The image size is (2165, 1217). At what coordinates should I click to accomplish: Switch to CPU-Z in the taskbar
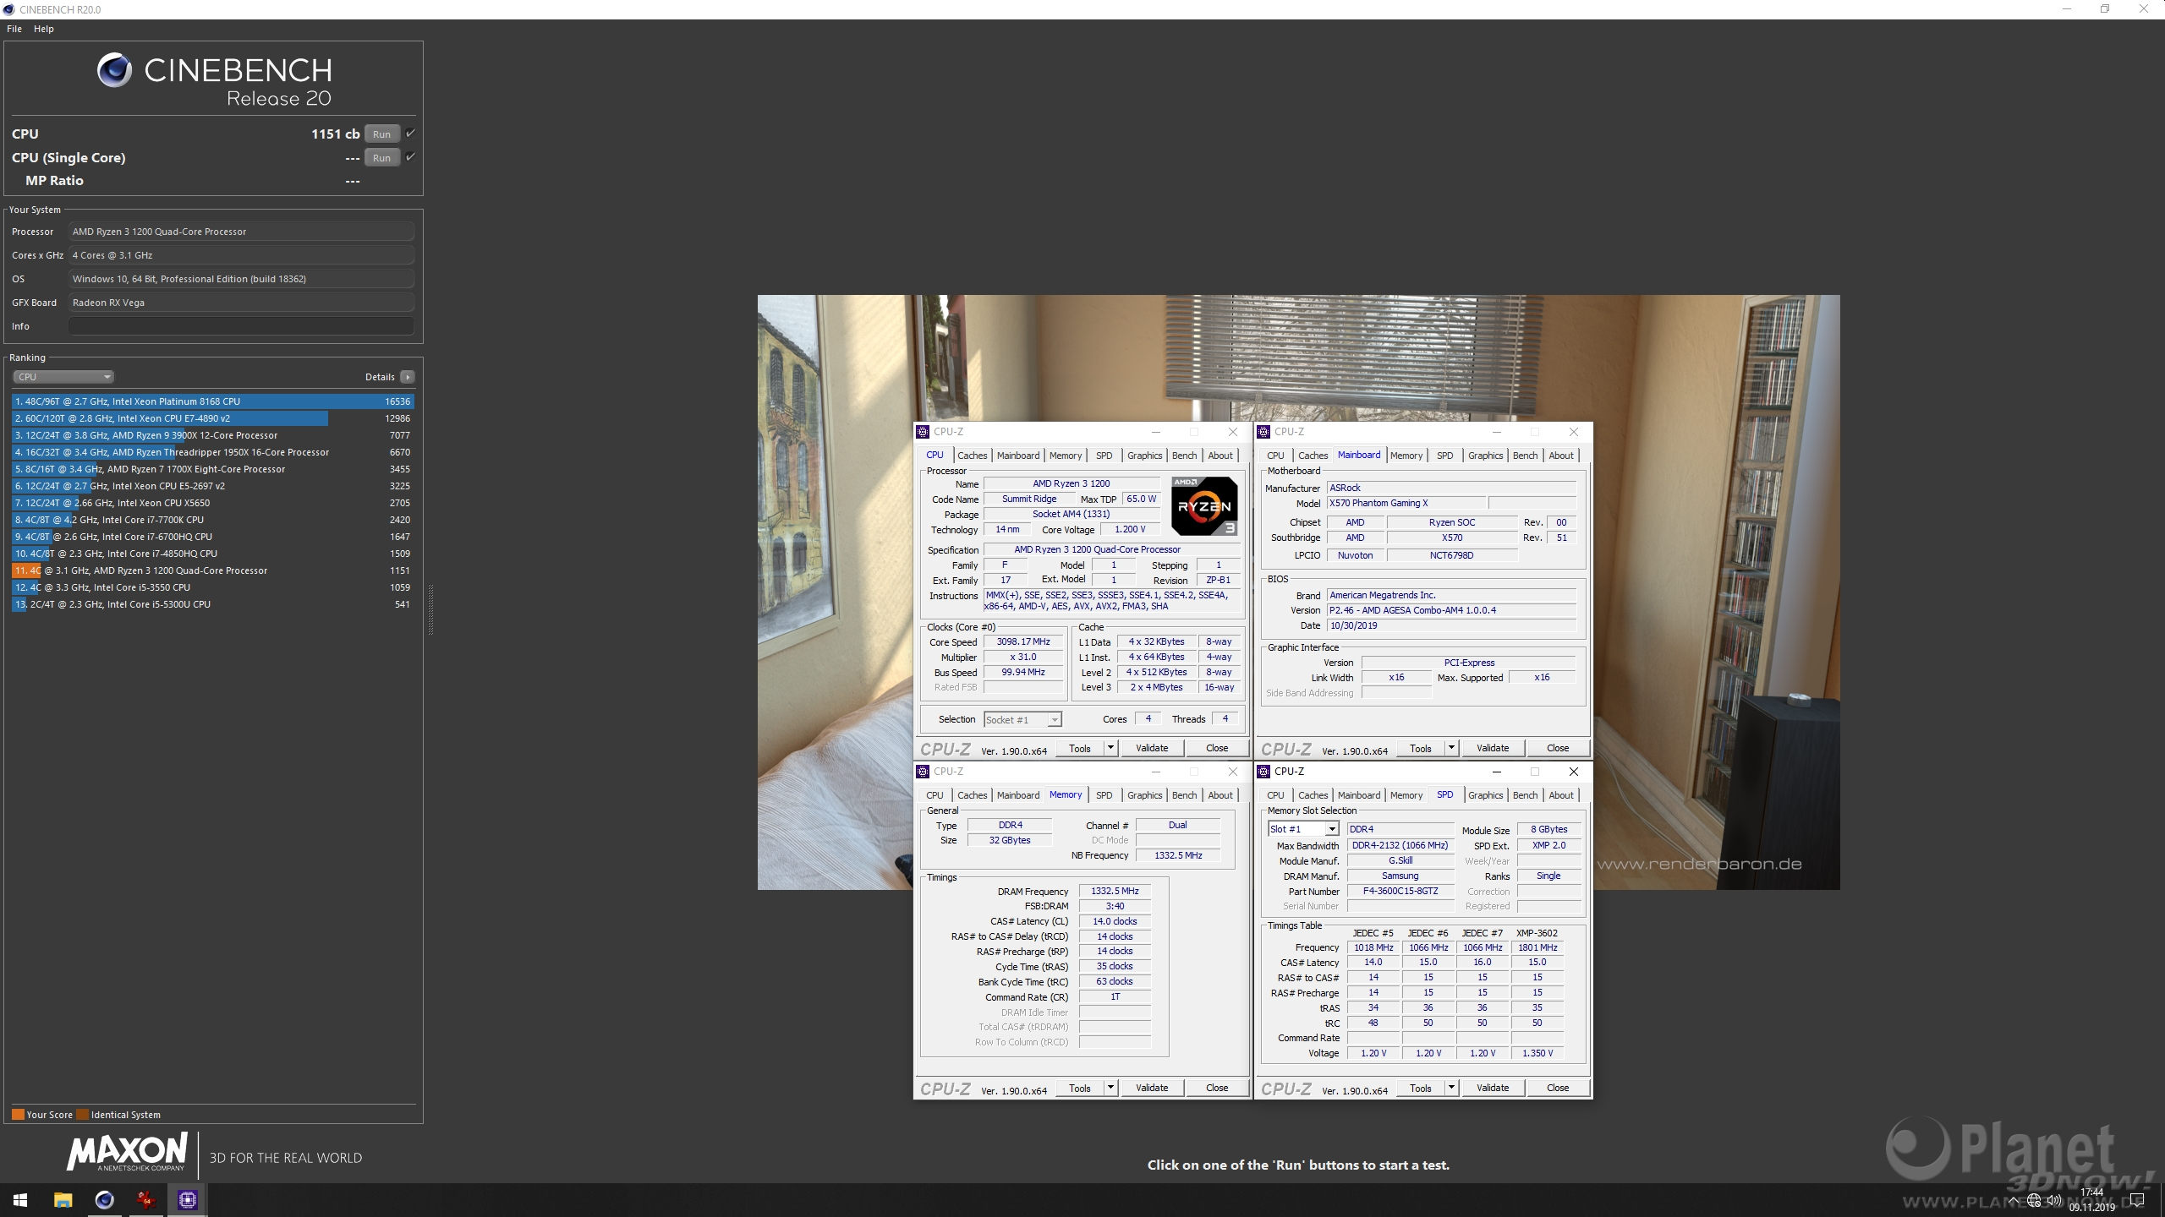point(187,1200)
